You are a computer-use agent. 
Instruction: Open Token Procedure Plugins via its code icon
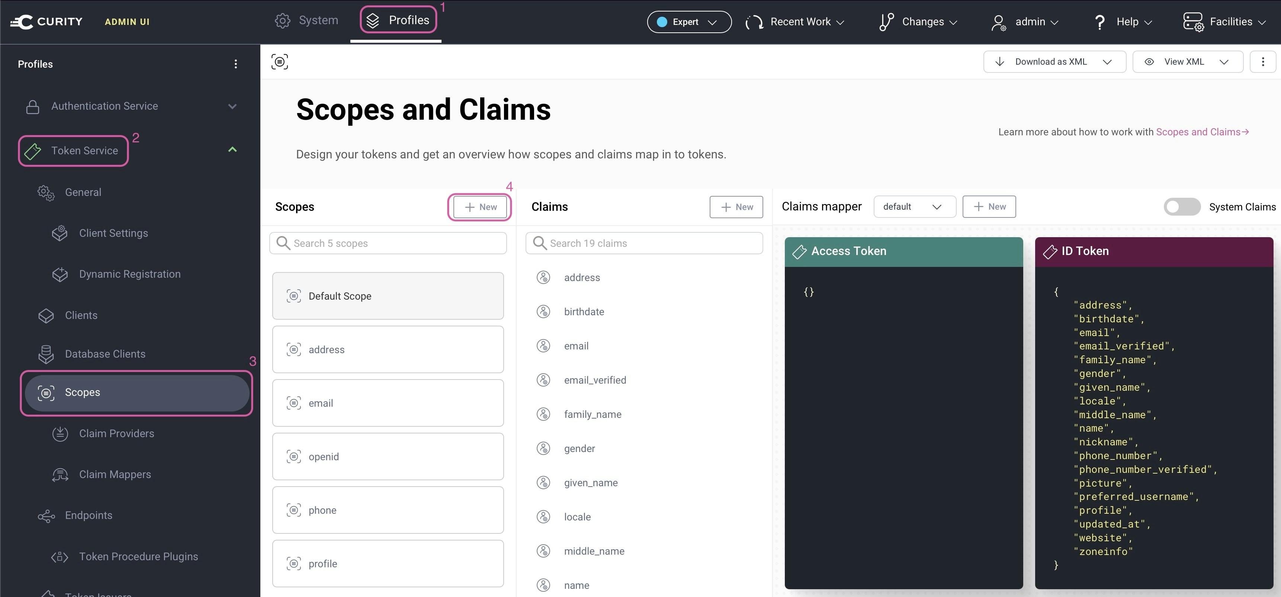point(60,557)
